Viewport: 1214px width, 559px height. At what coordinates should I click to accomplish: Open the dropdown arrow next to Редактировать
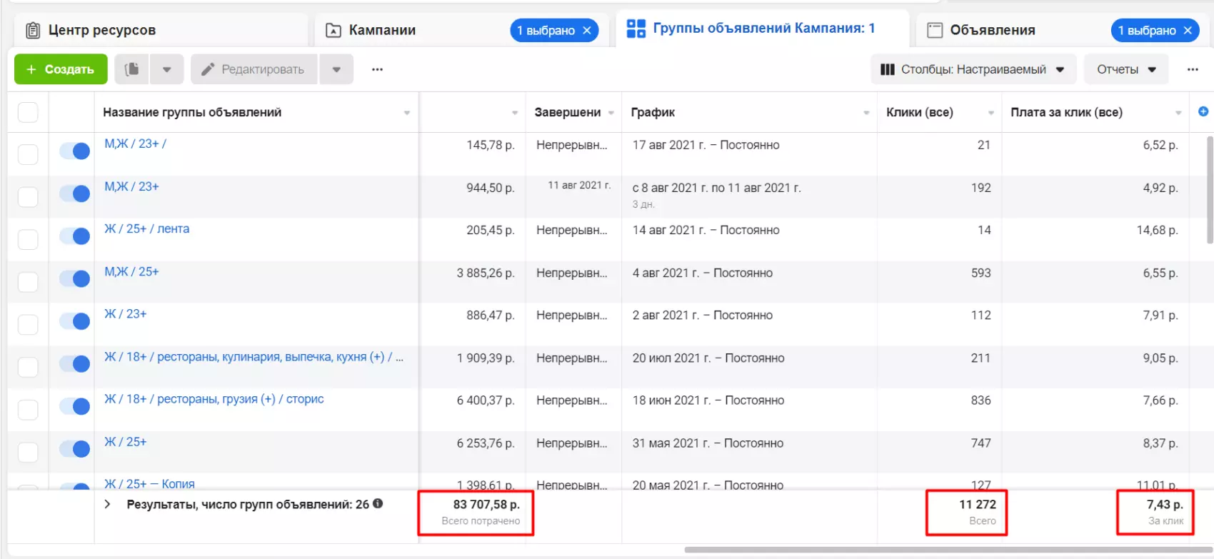pyautogui.click(x=336, y=69)
